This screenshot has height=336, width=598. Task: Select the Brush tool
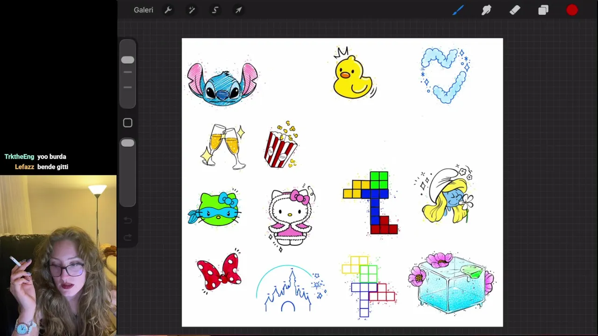458,10
